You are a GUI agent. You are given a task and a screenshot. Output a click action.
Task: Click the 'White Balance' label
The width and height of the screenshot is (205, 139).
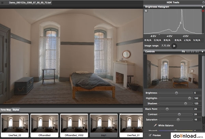click(x=166, y=125)
